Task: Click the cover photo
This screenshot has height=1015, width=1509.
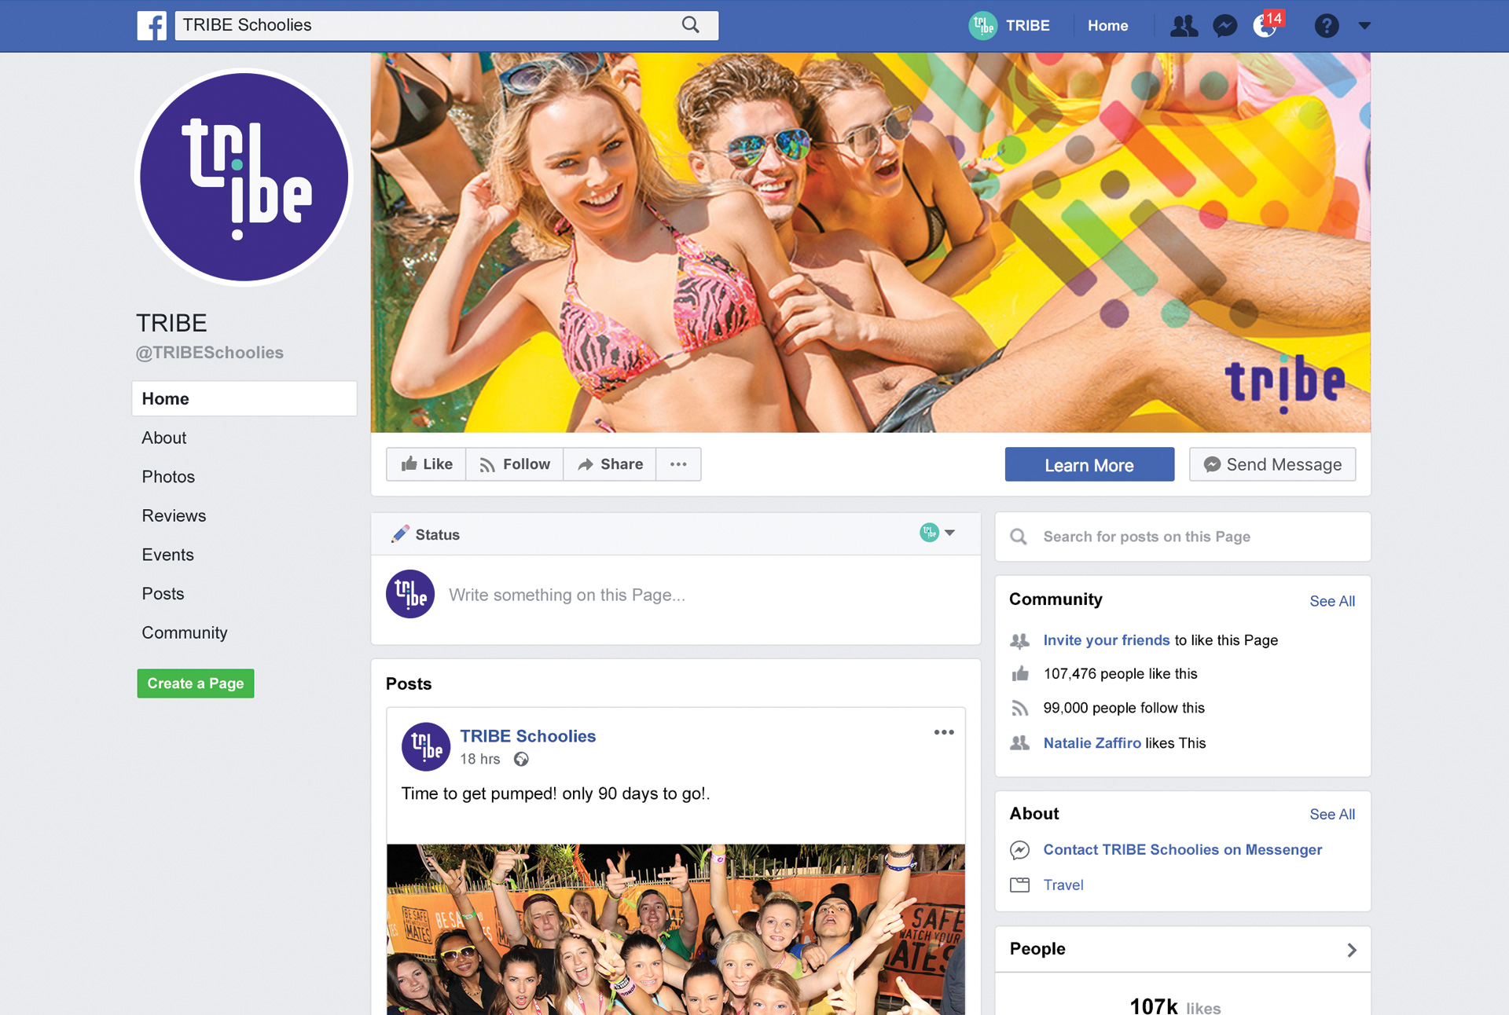Action: (870, 242)
